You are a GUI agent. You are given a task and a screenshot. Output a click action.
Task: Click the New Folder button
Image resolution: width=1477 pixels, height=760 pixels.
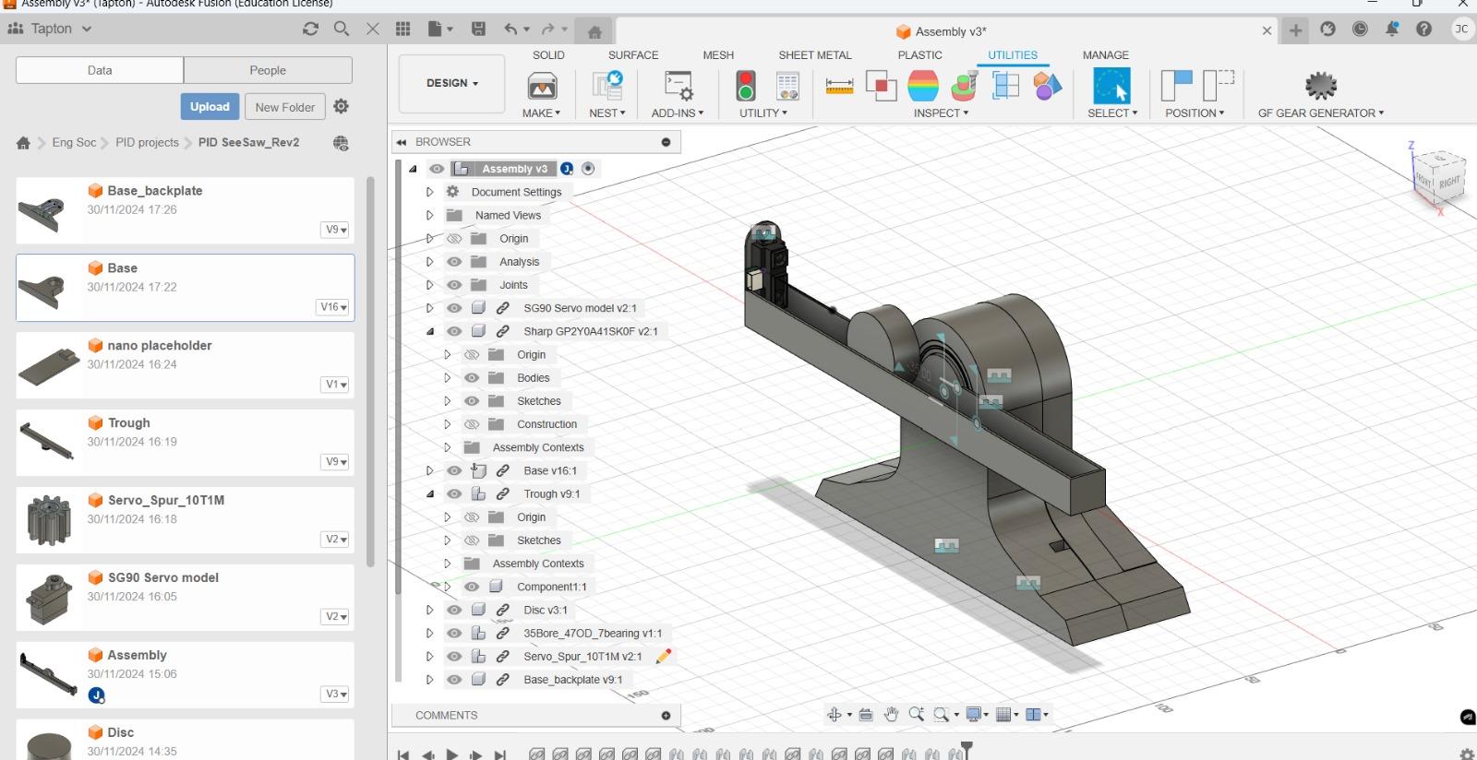[285, 107]
